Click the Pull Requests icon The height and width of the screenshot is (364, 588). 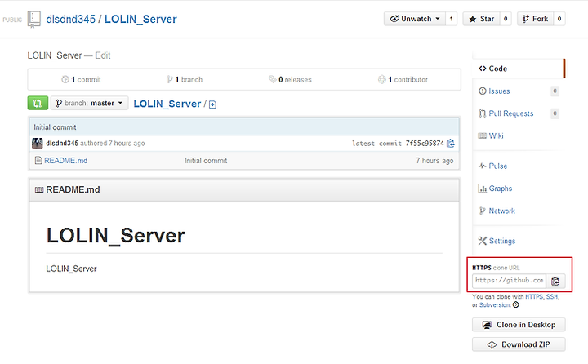tap(483, 113)
